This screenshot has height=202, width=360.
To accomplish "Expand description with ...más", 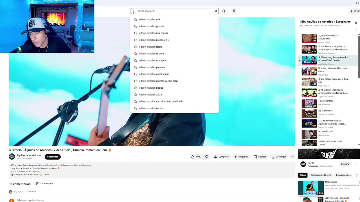I will (x=46, y=175).
